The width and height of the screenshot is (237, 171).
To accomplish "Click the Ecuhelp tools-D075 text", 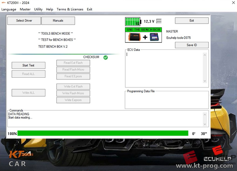I will [178, 38].
